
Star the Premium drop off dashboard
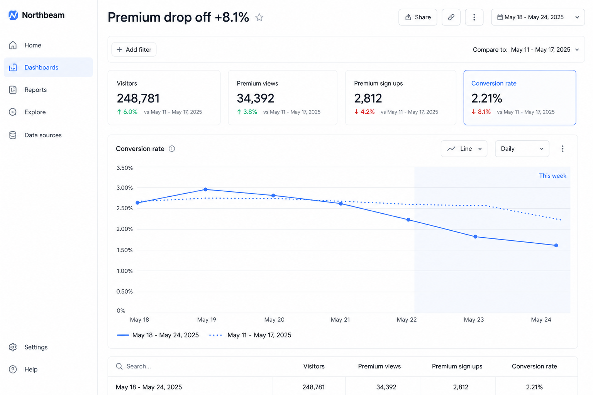point(259,17)
